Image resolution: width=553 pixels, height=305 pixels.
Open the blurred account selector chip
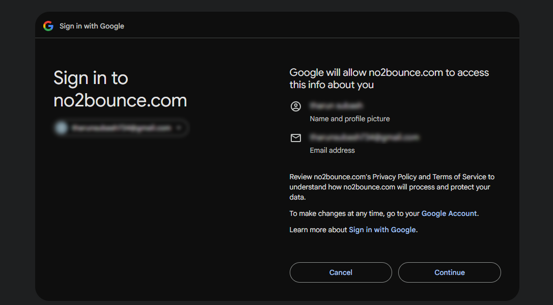(x=121, y=128)
